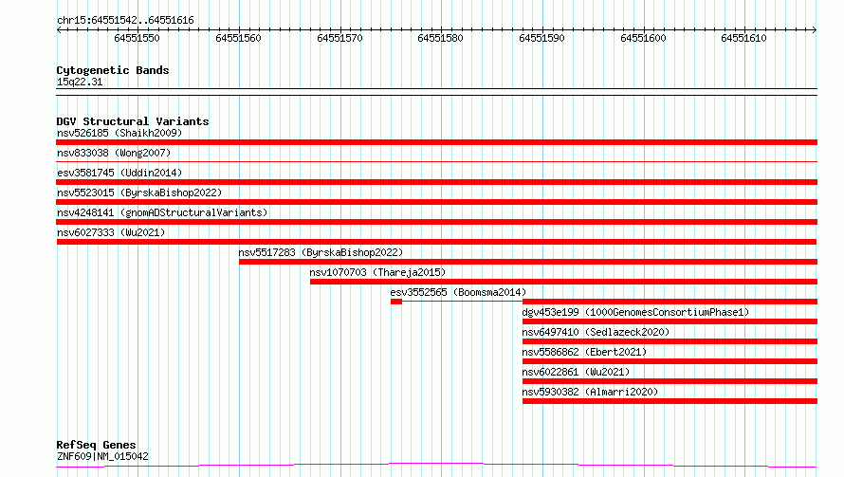The height and width of the screenshot is (477, 844).
Task: Click nsv4248141 (gnomADStructuralVariants) label
Action: [162, 212]
